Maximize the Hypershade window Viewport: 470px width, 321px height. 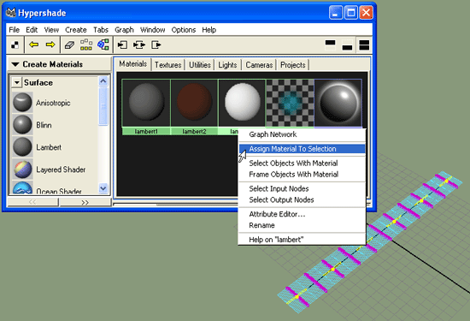click(x=351, y=13)
